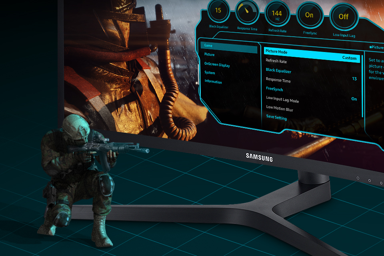The image size is (384, 256).
Task: Click the Custom value for Picture Mode
Action: pyautogui.click(x=349, y=58)
